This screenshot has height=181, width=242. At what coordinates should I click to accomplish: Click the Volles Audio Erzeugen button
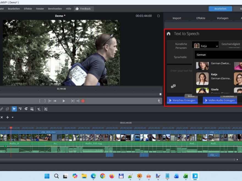pyautogui.click(x=220, y=100)
